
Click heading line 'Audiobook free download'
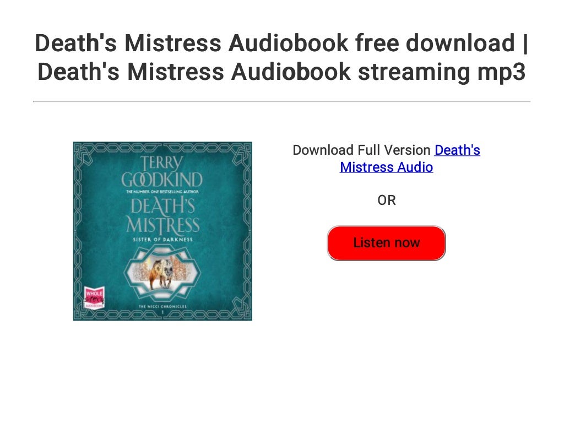tap(372, 43)
